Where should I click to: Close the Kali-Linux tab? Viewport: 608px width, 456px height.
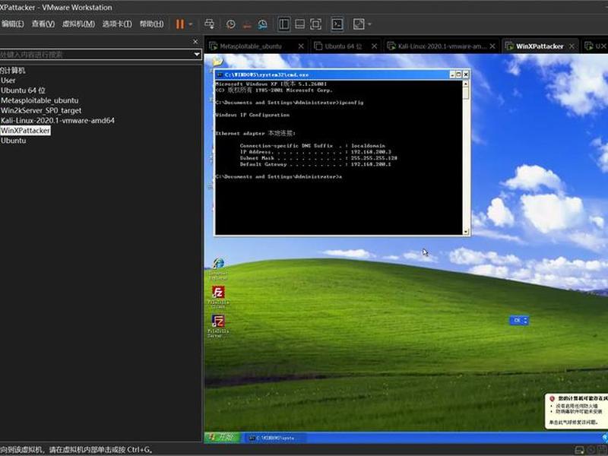pyautogui.click(x=492, y=46)
